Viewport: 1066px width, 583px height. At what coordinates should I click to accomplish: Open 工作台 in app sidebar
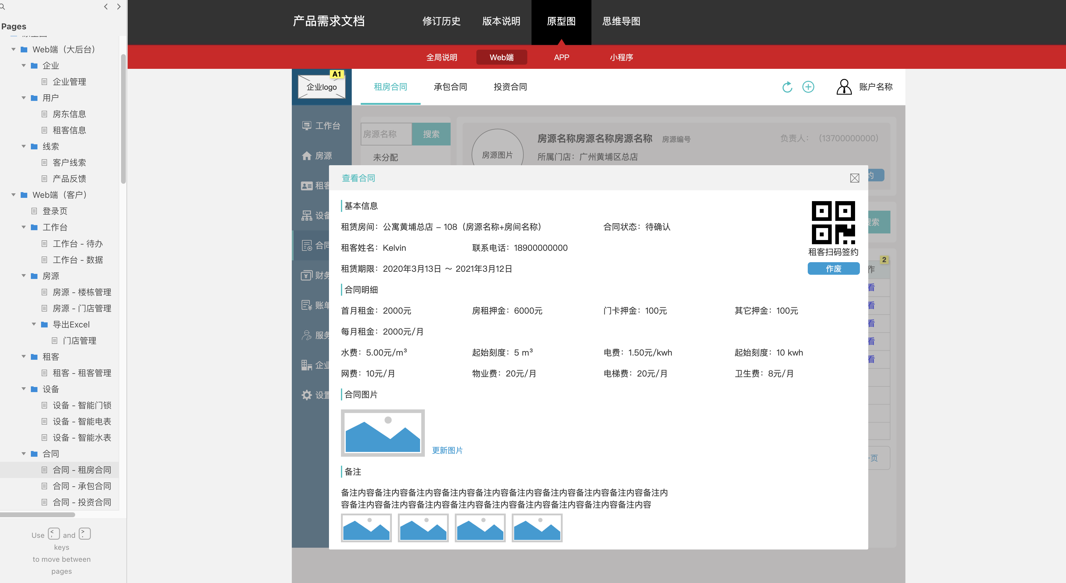pos(321,126)
